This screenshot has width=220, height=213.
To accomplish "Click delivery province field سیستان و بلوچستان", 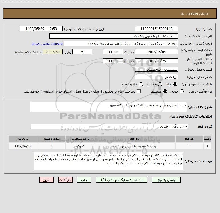I will [x=157, y=69].
